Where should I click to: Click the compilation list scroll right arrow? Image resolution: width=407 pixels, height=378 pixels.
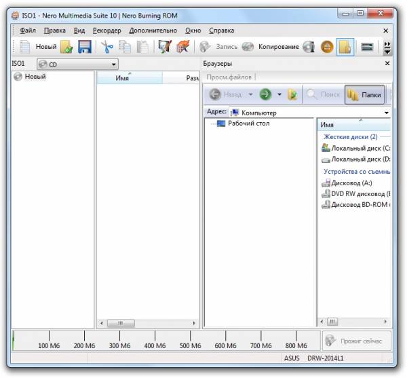coord(194,324)
